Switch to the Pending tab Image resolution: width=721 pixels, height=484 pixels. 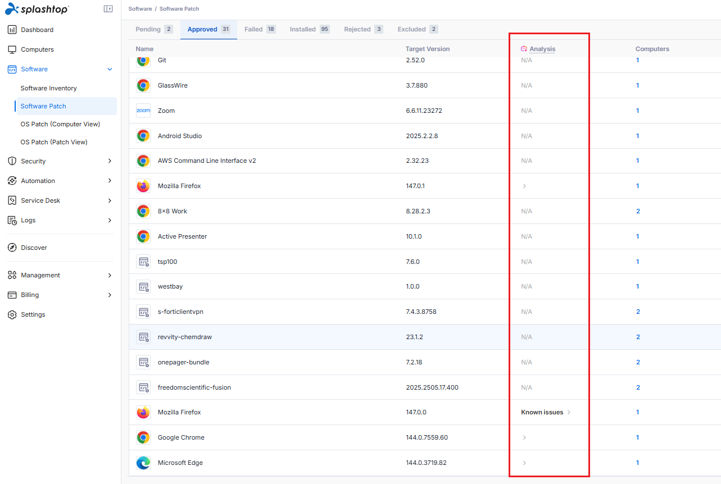tap(154, 29)
